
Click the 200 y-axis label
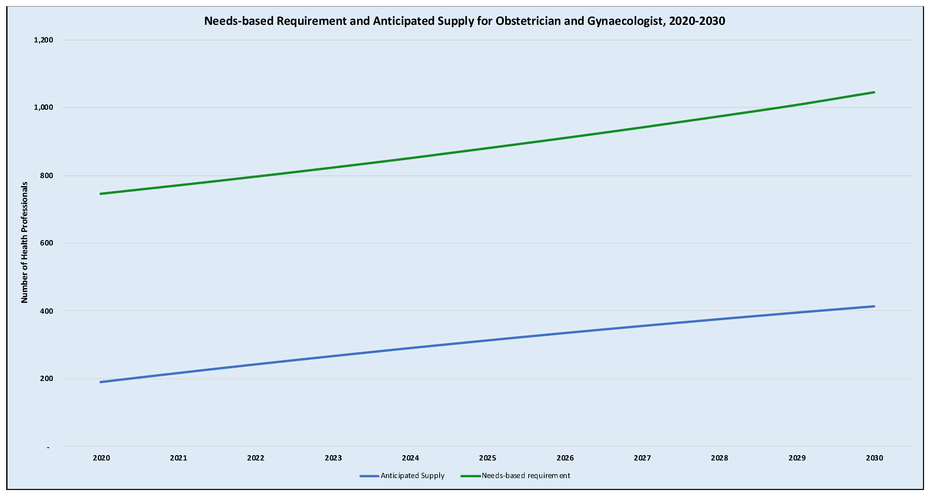click(x=47, y=378)
